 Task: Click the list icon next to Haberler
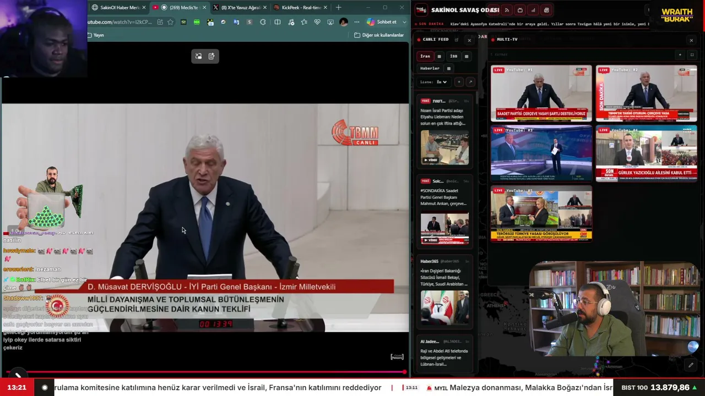click(448, 69)
